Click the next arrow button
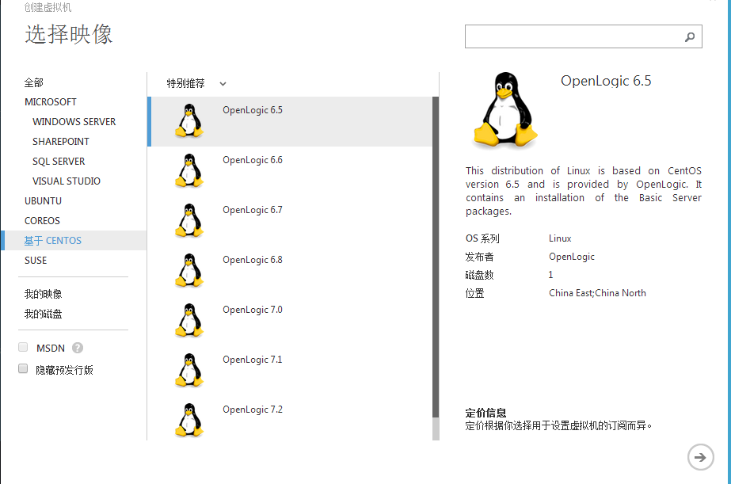 tap(700, 457)
